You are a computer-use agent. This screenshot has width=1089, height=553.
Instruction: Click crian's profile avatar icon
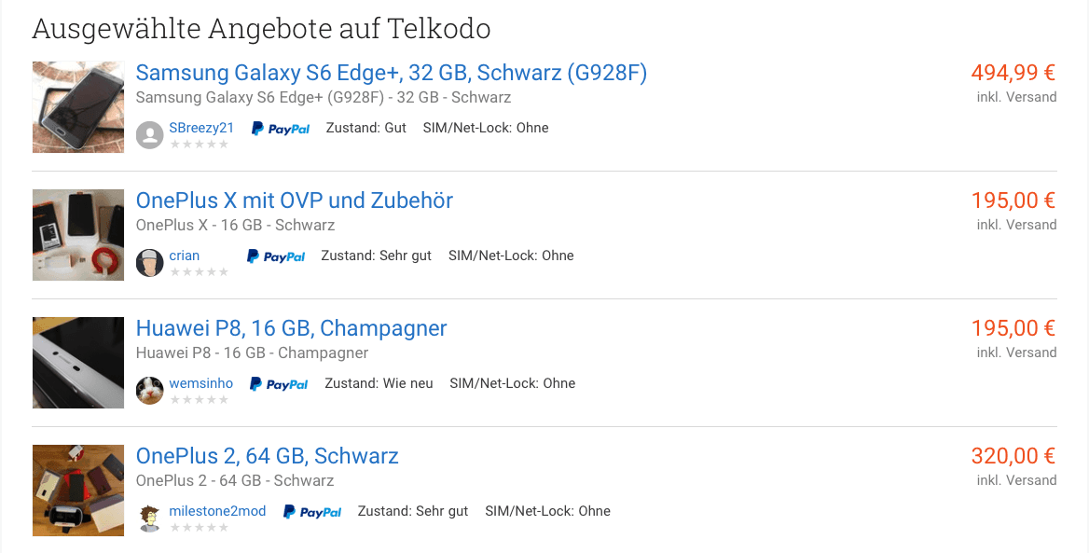point(149,263)
